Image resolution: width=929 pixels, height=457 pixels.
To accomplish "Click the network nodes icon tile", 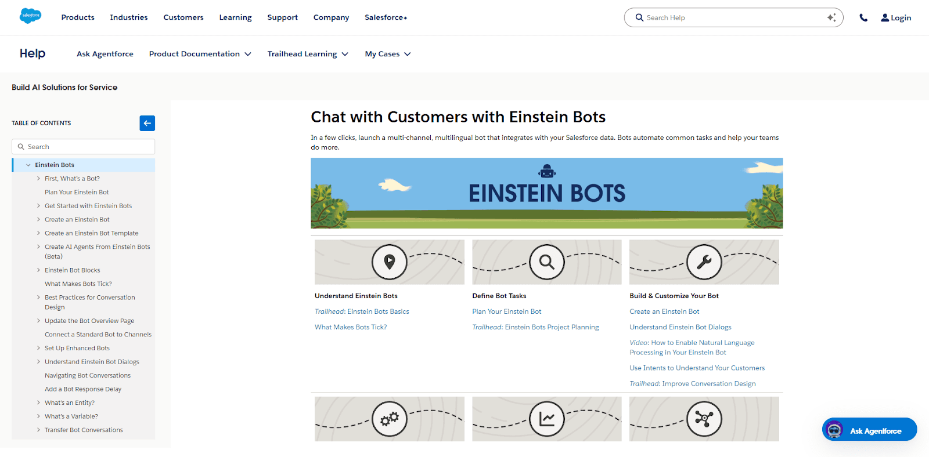I will coord(704,419).
